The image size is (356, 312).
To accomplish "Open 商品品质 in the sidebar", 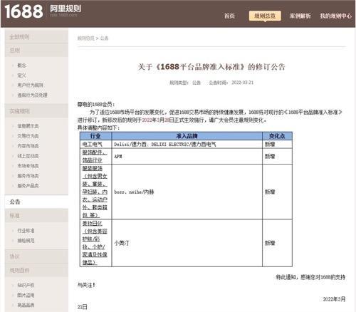I will 26,305.
